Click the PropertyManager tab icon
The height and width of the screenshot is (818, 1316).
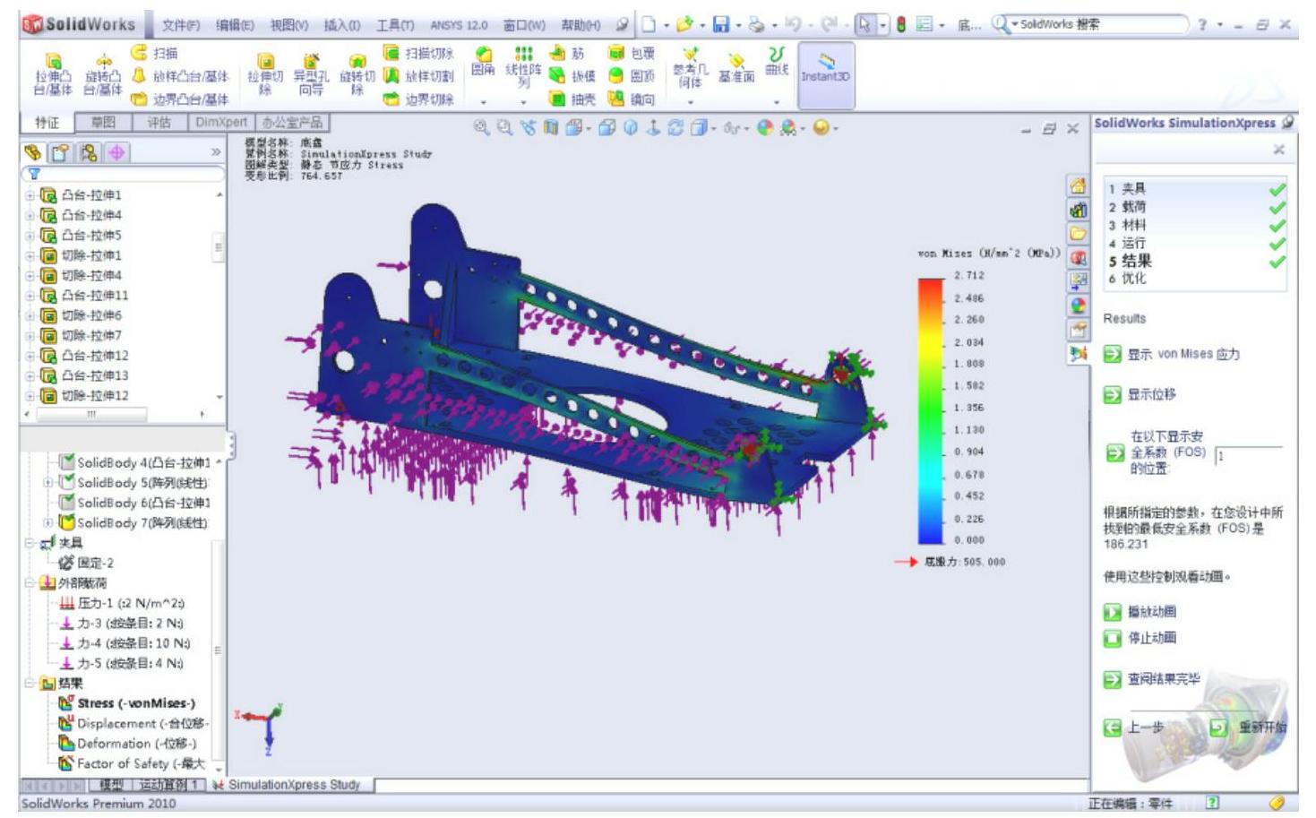pos(61,152)
